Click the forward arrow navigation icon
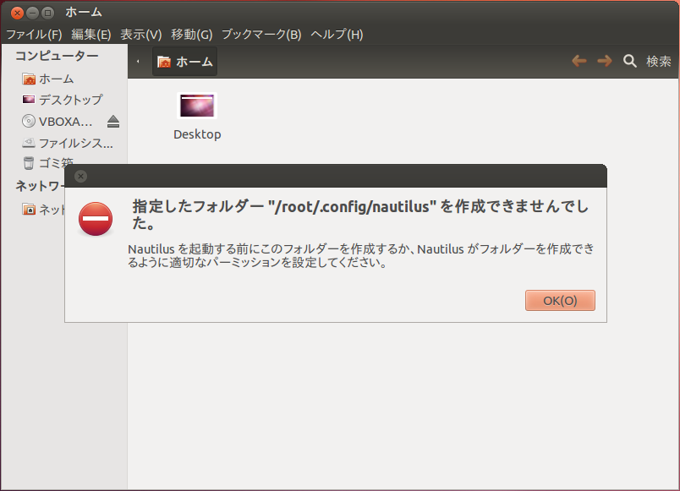The image size is (680, 491). 605,61
